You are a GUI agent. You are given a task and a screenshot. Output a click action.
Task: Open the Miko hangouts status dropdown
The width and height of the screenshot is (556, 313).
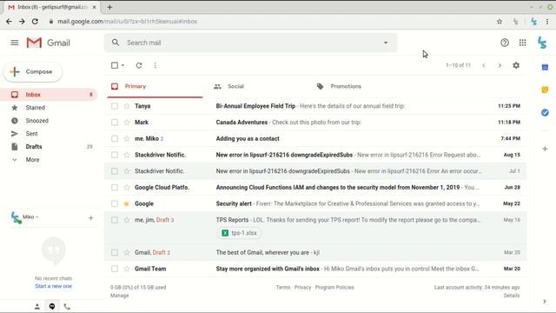click(30, 216)
